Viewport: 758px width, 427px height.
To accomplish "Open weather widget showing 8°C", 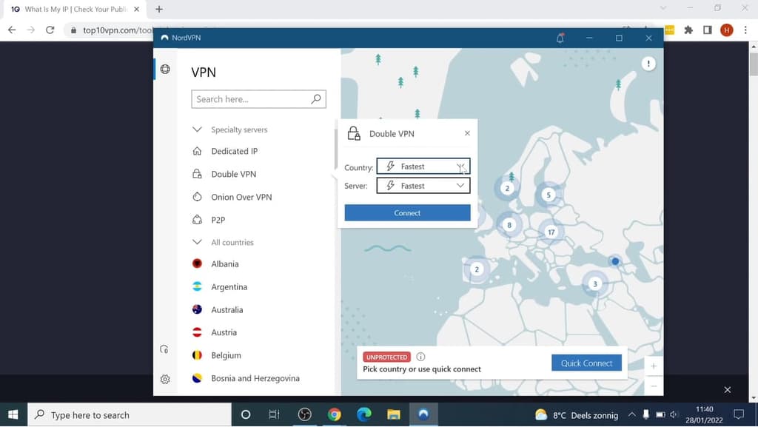I will tap(576, 415).
